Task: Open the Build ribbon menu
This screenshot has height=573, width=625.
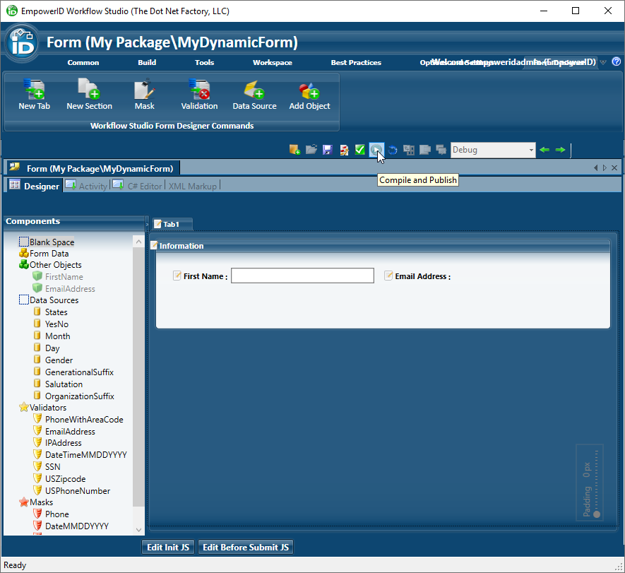Action: [x=147, y=62]
